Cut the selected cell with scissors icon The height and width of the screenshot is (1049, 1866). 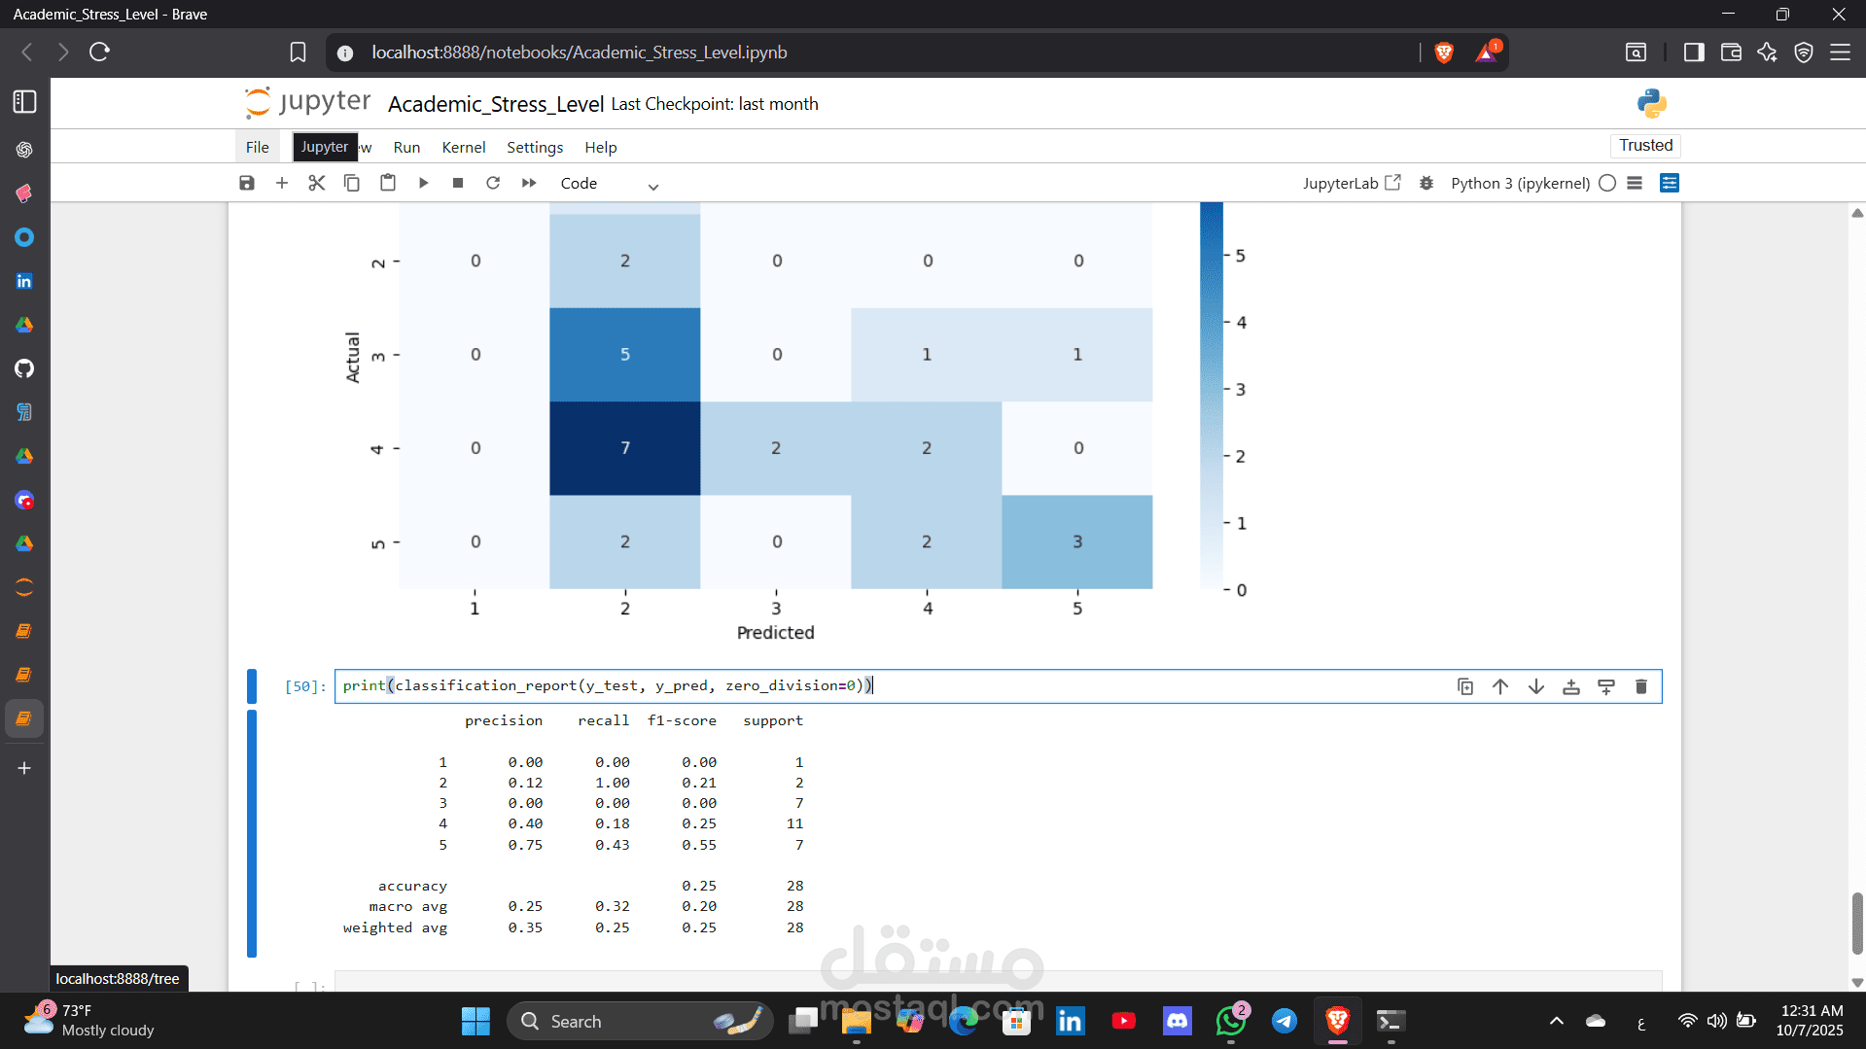317,183
